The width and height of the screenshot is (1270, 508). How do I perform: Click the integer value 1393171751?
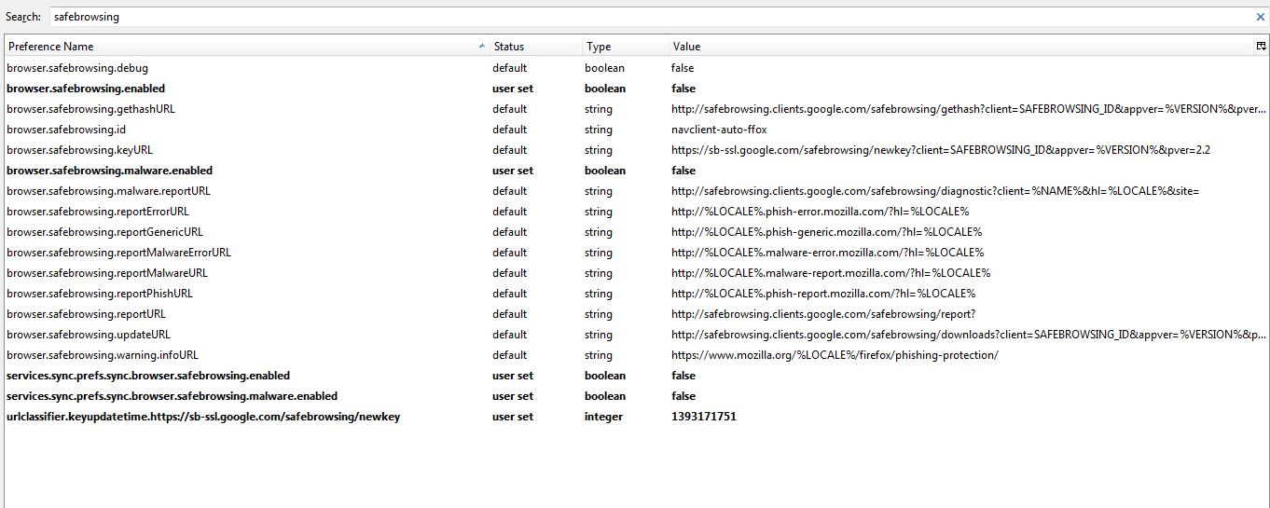pyautogui.click(x=704, y=417)
